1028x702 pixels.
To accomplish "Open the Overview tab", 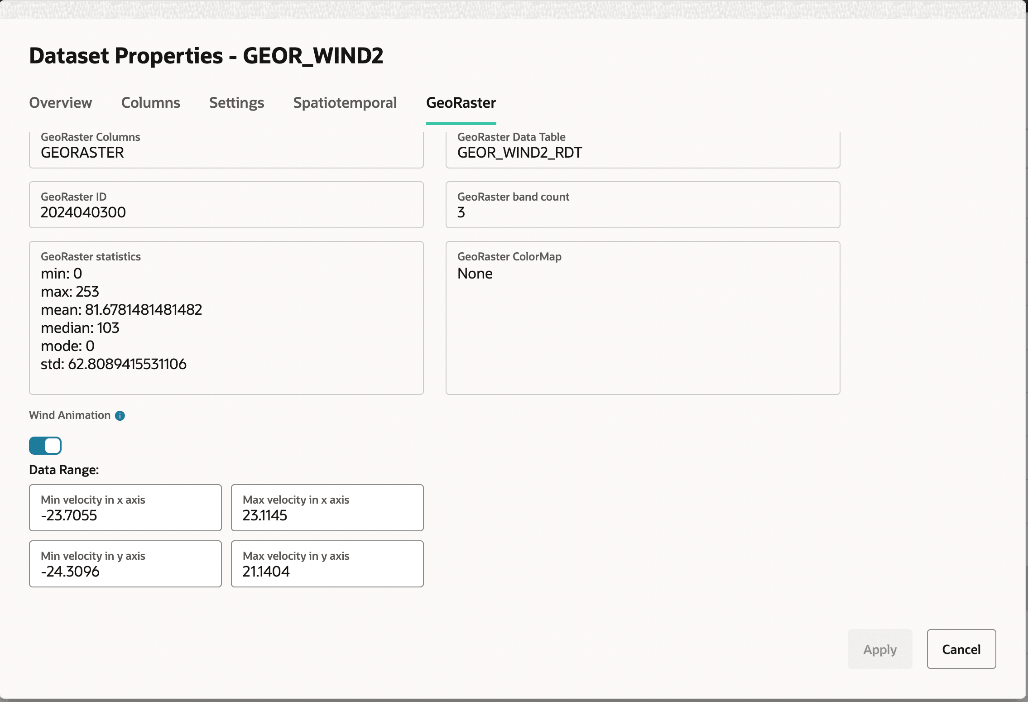I will point(61,103).
